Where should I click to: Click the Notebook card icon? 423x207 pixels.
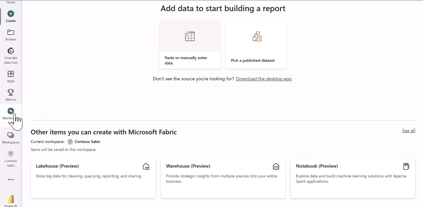click(406, 166)
